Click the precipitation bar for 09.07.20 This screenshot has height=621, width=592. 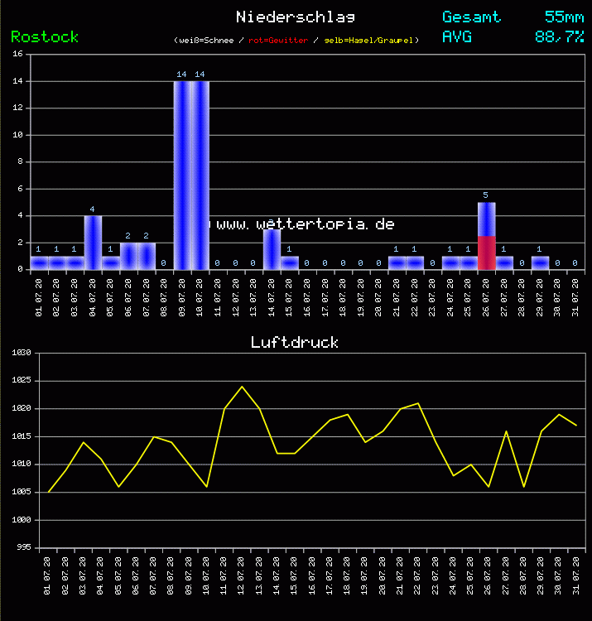click(x=182, y=174)
